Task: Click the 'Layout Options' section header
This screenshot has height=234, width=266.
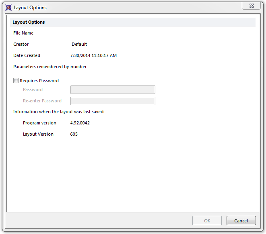Action: pyautogui.click(x=133, y=22)
